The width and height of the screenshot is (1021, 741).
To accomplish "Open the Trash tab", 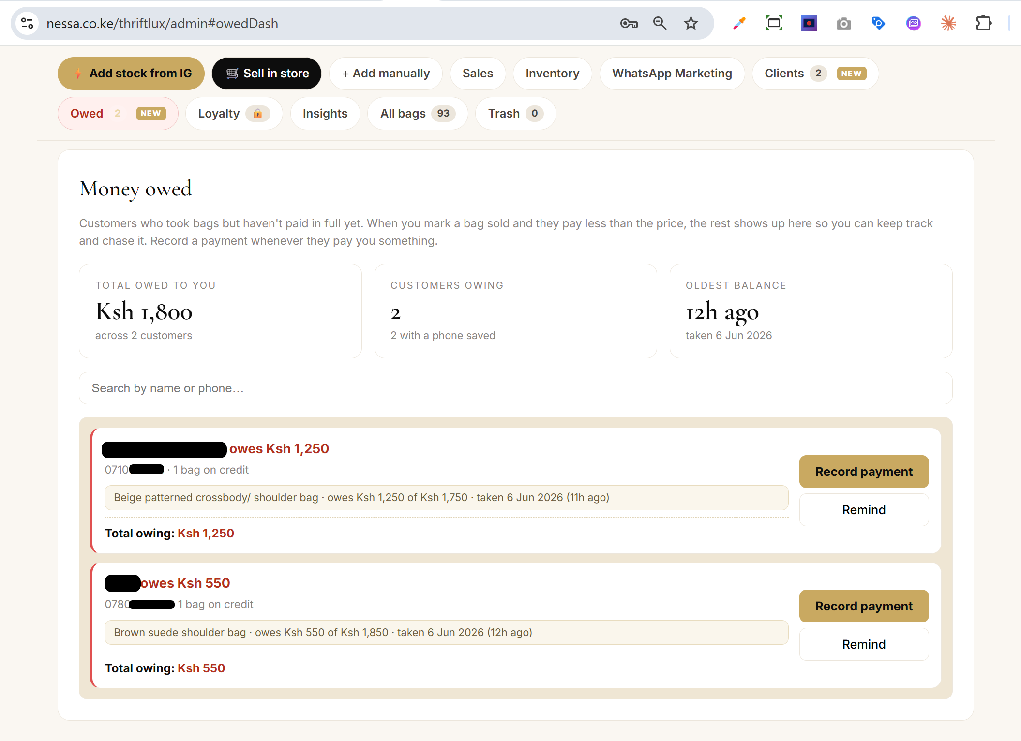I will pos(515,114).
